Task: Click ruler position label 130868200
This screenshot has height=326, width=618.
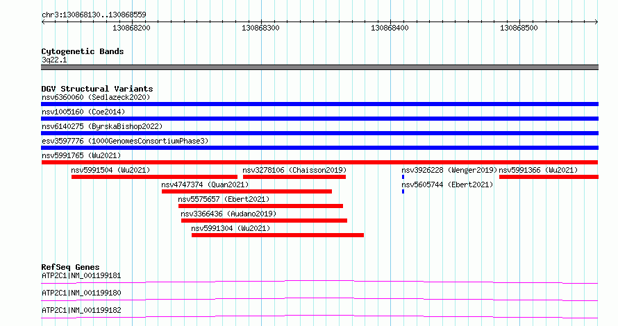Action: [x=131, y=28]
